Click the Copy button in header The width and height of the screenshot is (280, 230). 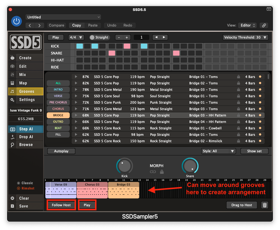point(77,25)
